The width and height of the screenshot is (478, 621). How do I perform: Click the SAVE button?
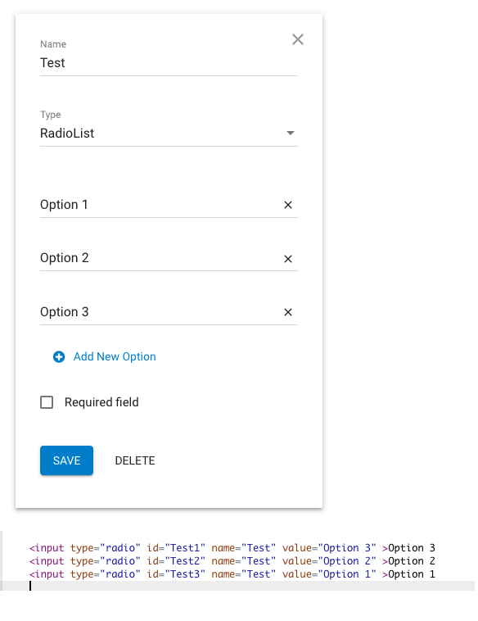point(66,460)
